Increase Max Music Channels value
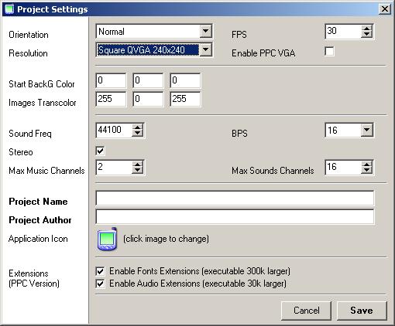 (x=137, y=164)
